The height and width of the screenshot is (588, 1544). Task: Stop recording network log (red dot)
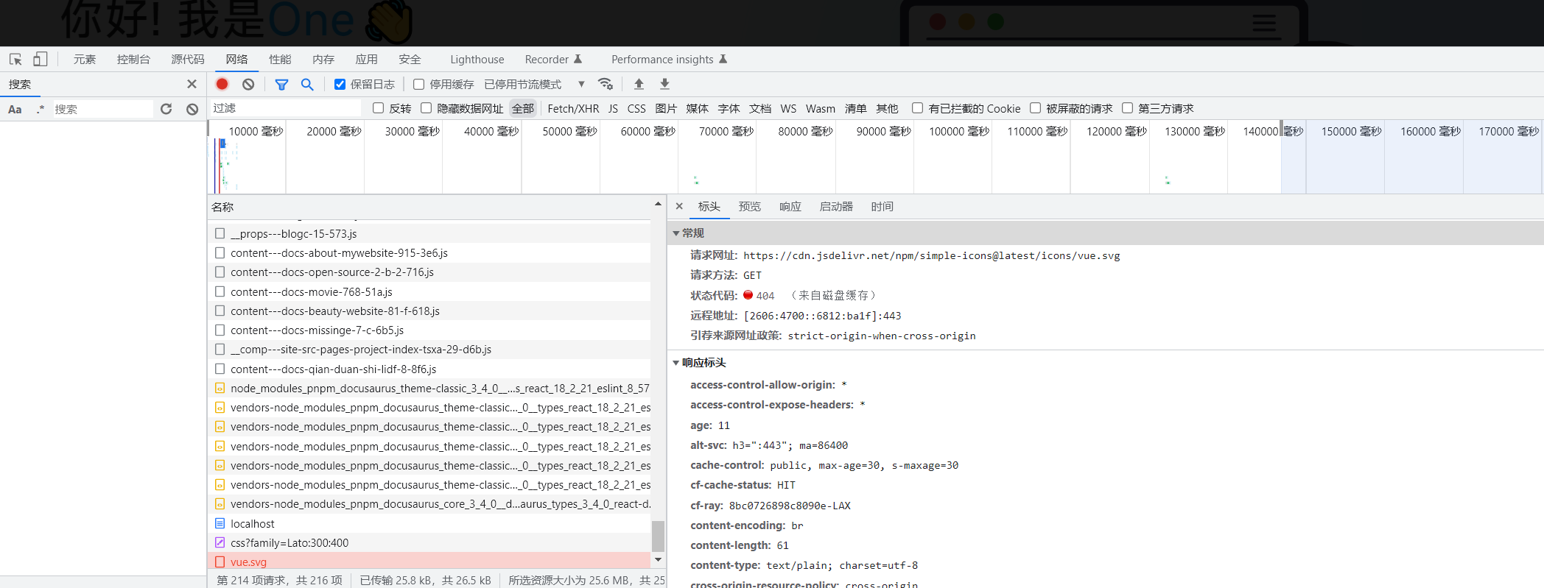(x=222, y=84)
